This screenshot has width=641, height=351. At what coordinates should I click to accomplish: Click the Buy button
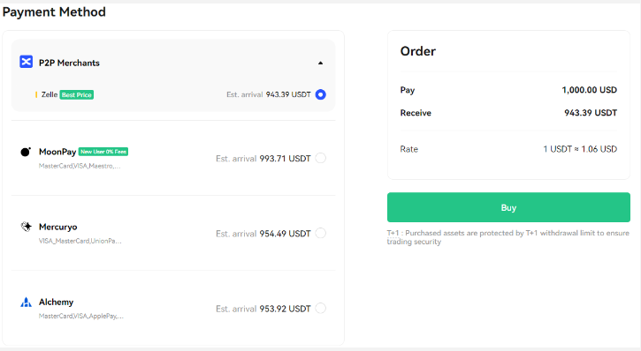(x=508, y=207)
